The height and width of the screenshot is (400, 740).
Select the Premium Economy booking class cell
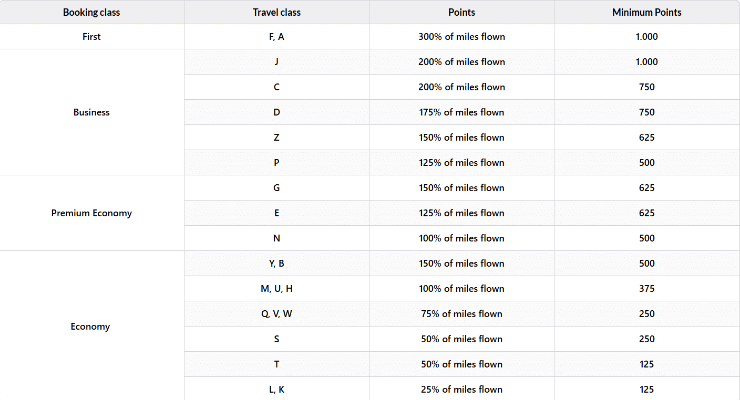coord(91,213)
